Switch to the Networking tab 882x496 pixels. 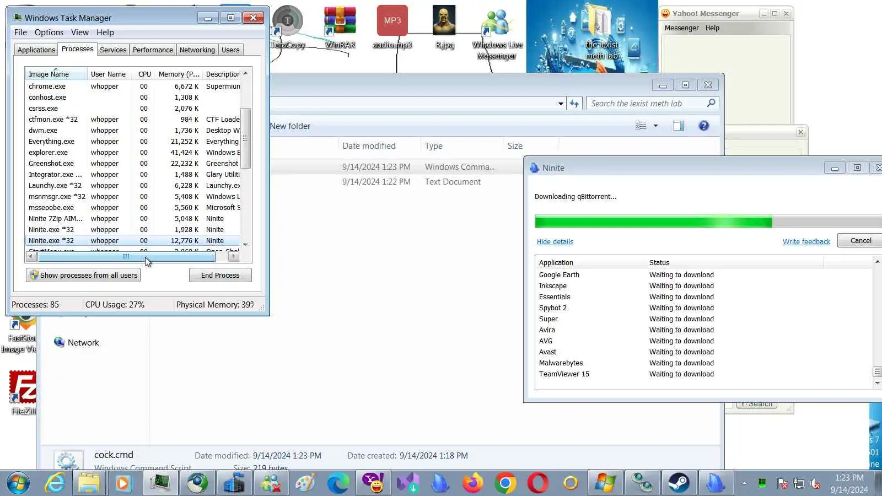197,50
